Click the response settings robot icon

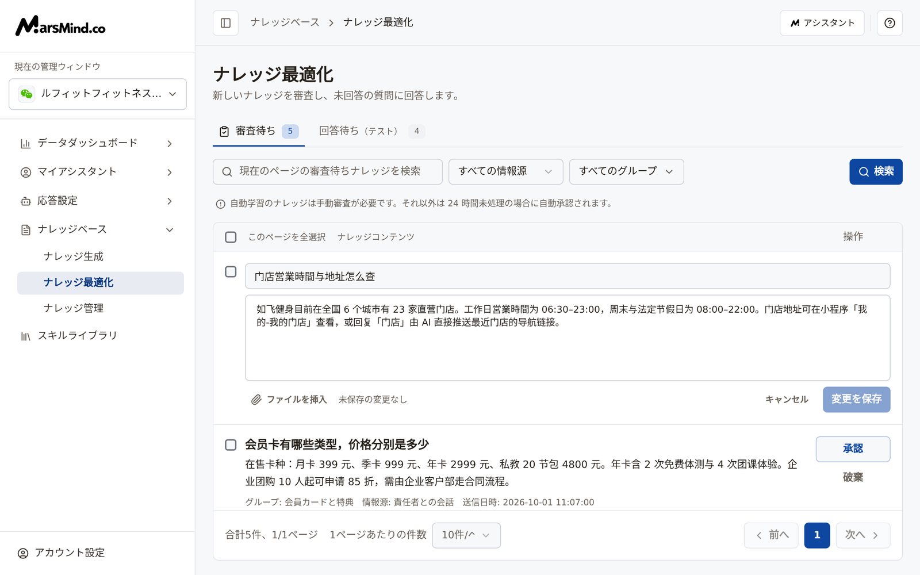(x=25, y=201)
